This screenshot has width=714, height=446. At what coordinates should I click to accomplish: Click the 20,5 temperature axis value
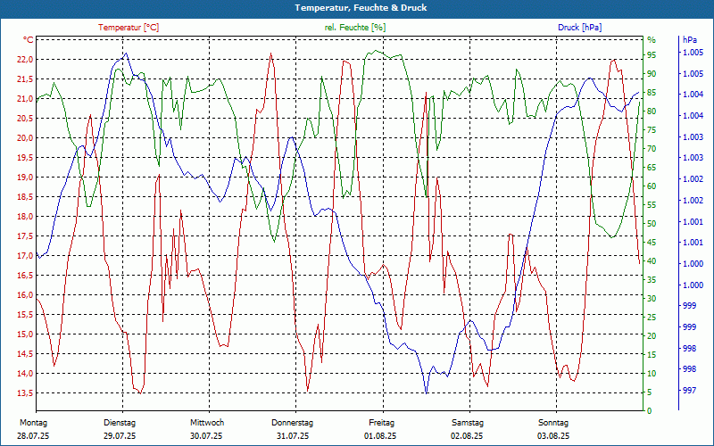25,119
